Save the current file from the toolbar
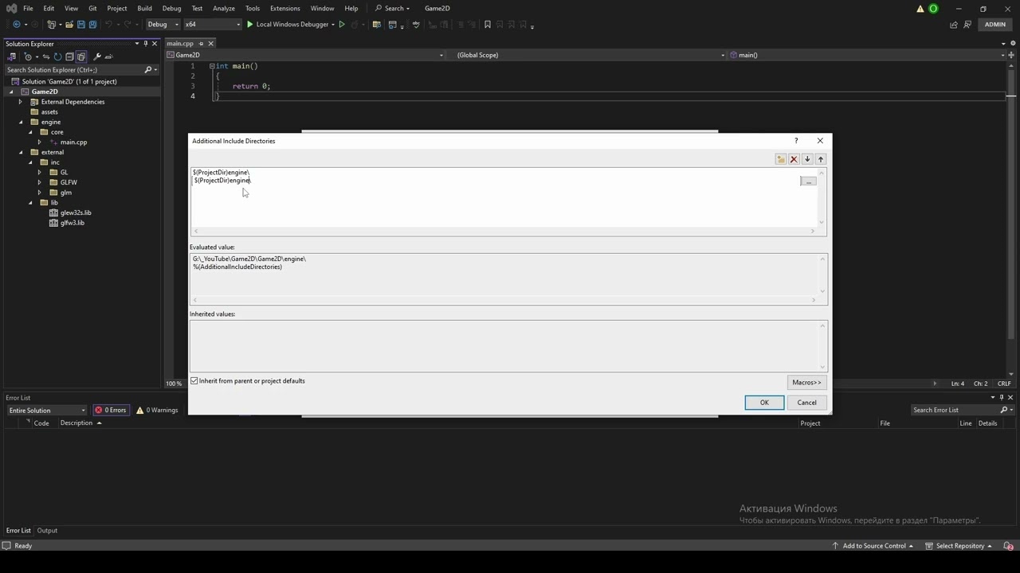1020x573 pixels. [81, 25]
